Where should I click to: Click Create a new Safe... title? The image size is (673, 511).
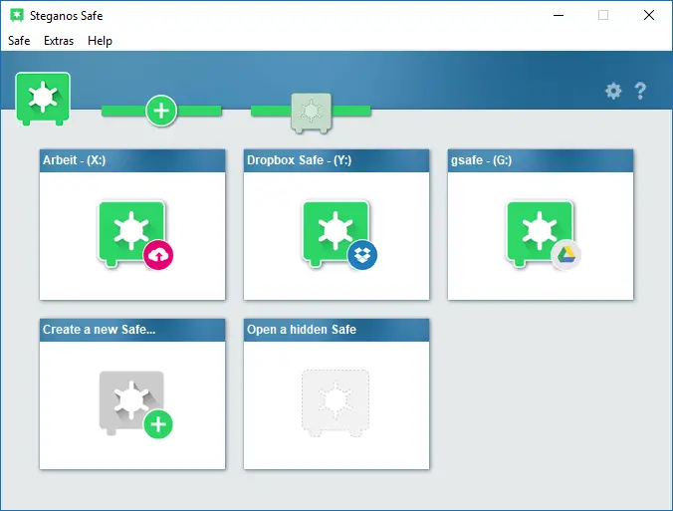click(100, 330)
